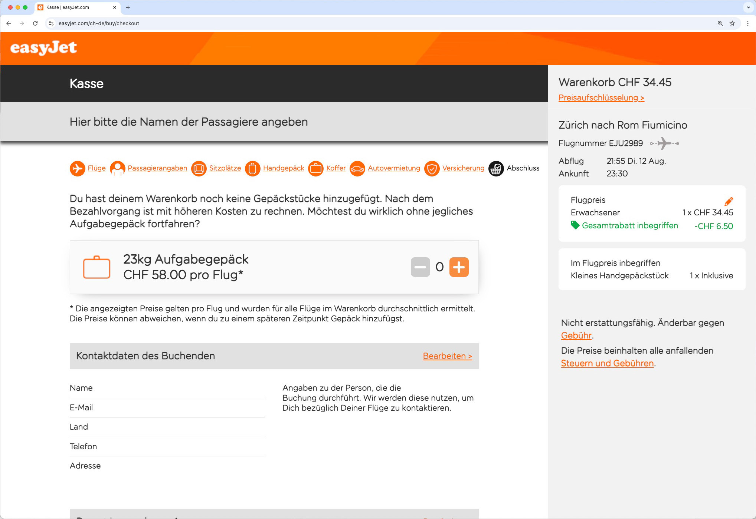
Task: Reload the page with the refresh icon
Action: pos(35,23)
